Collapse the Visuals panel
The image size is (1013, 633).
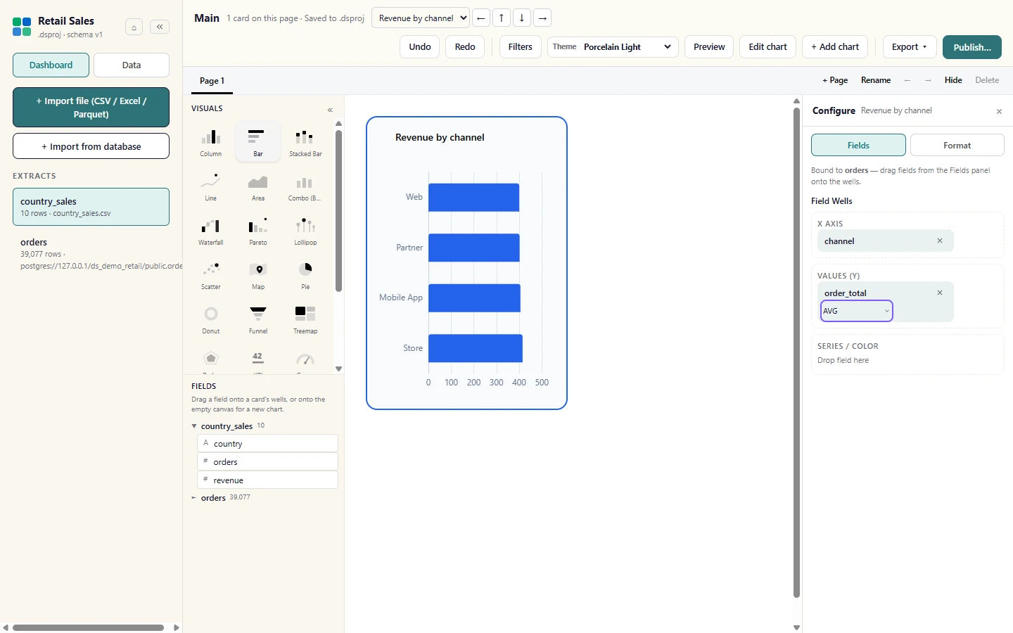[330, 110]
